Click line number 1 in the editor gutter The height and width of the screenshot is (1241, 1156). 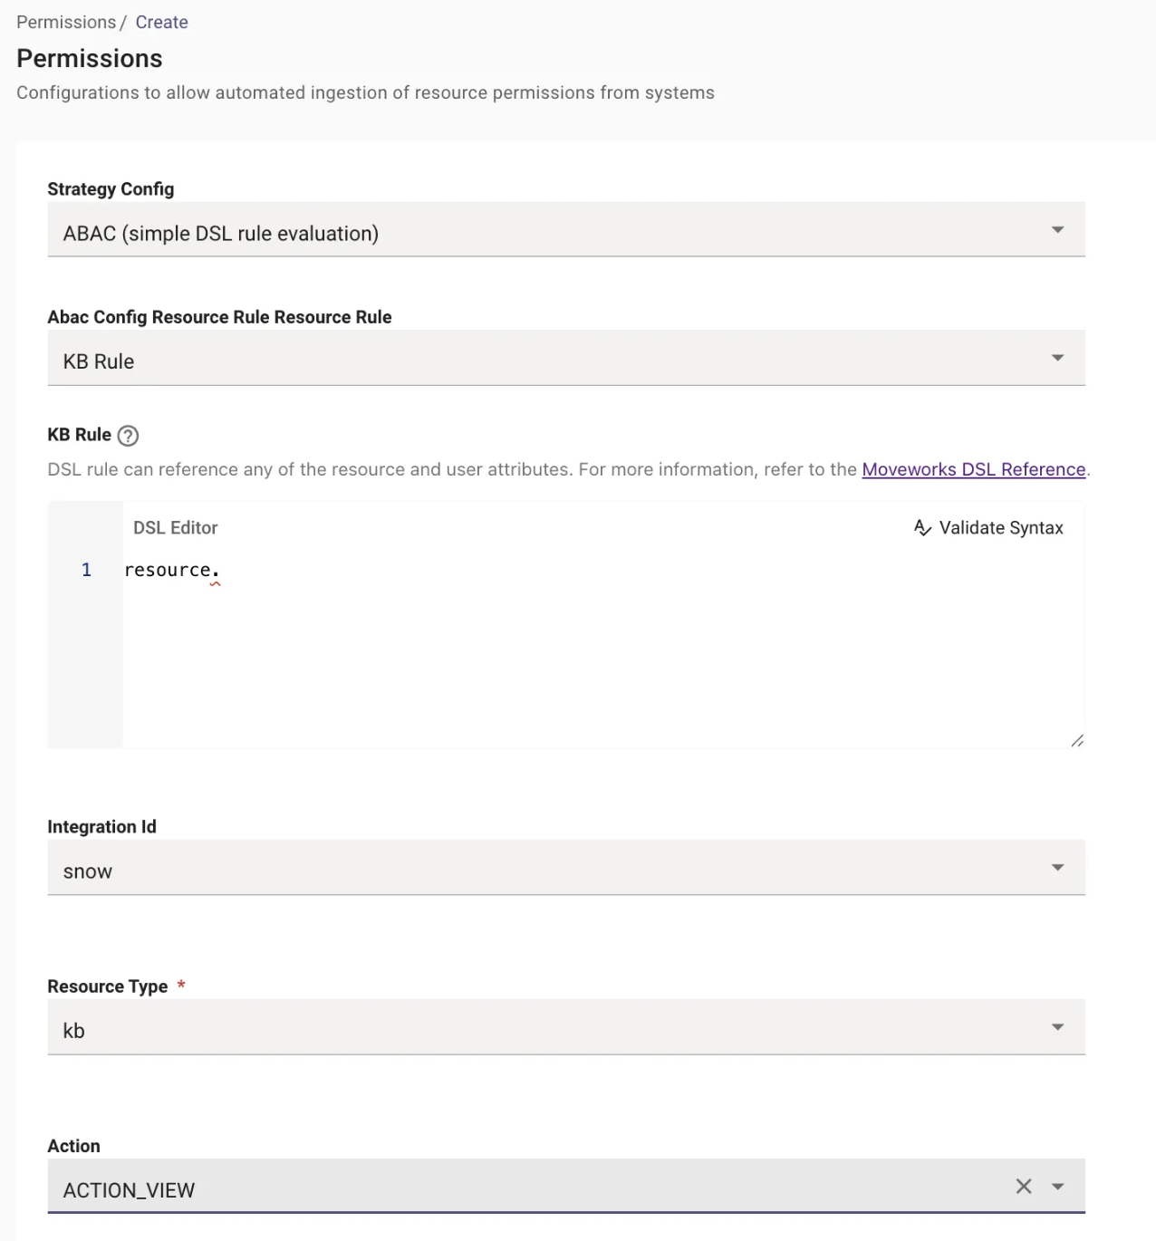86,570
